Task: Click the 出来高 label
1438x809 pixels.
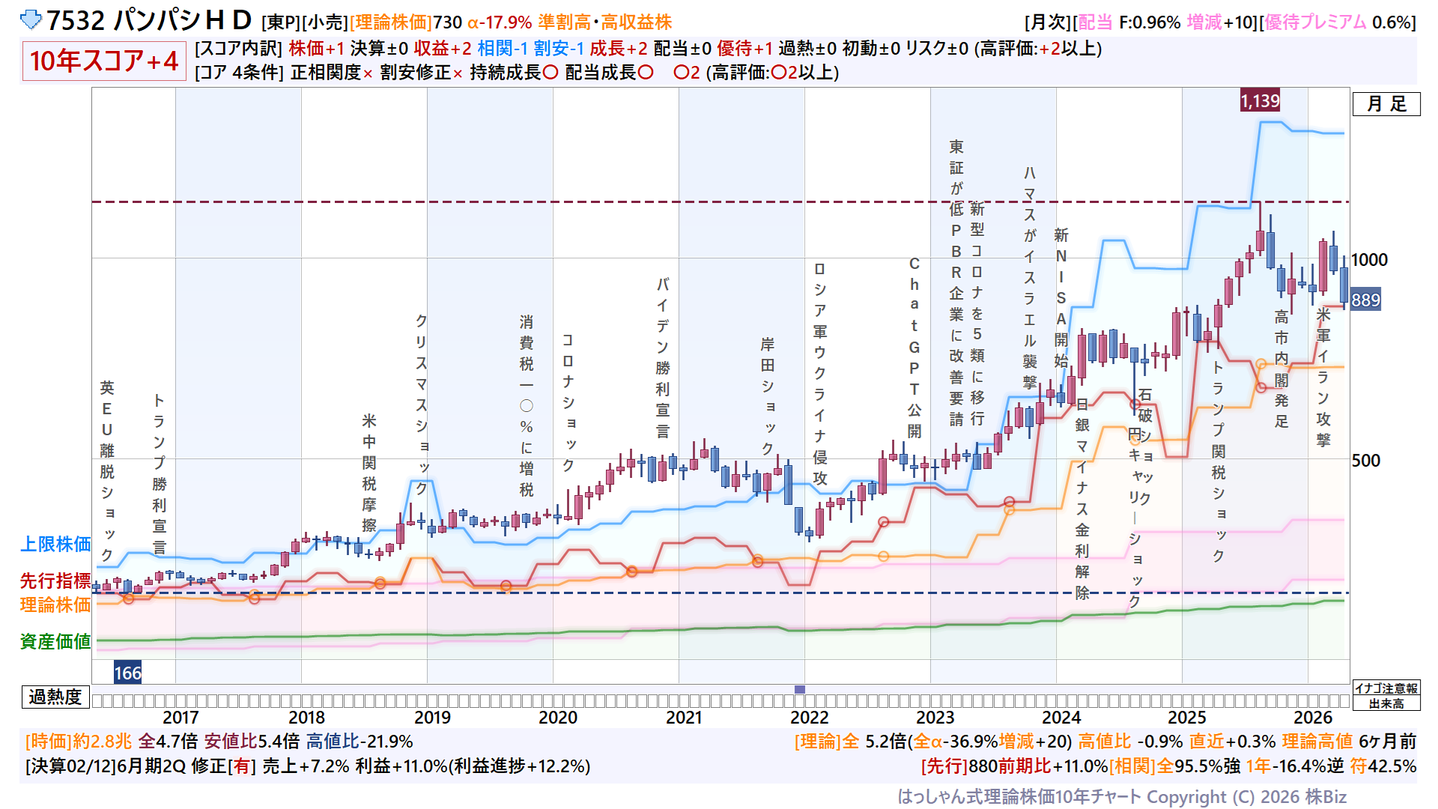Action: click(x=1386, y=703)
